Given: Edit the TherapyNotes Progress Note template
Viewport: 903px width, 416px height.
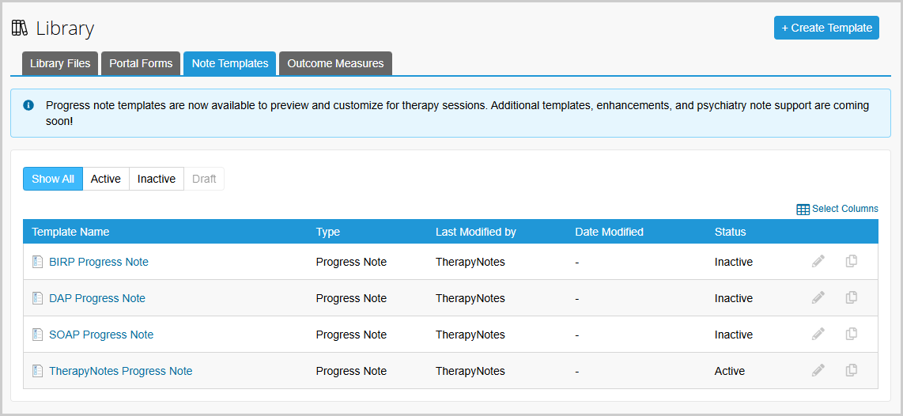Looking at the screenshot, I should click(818, 370).
